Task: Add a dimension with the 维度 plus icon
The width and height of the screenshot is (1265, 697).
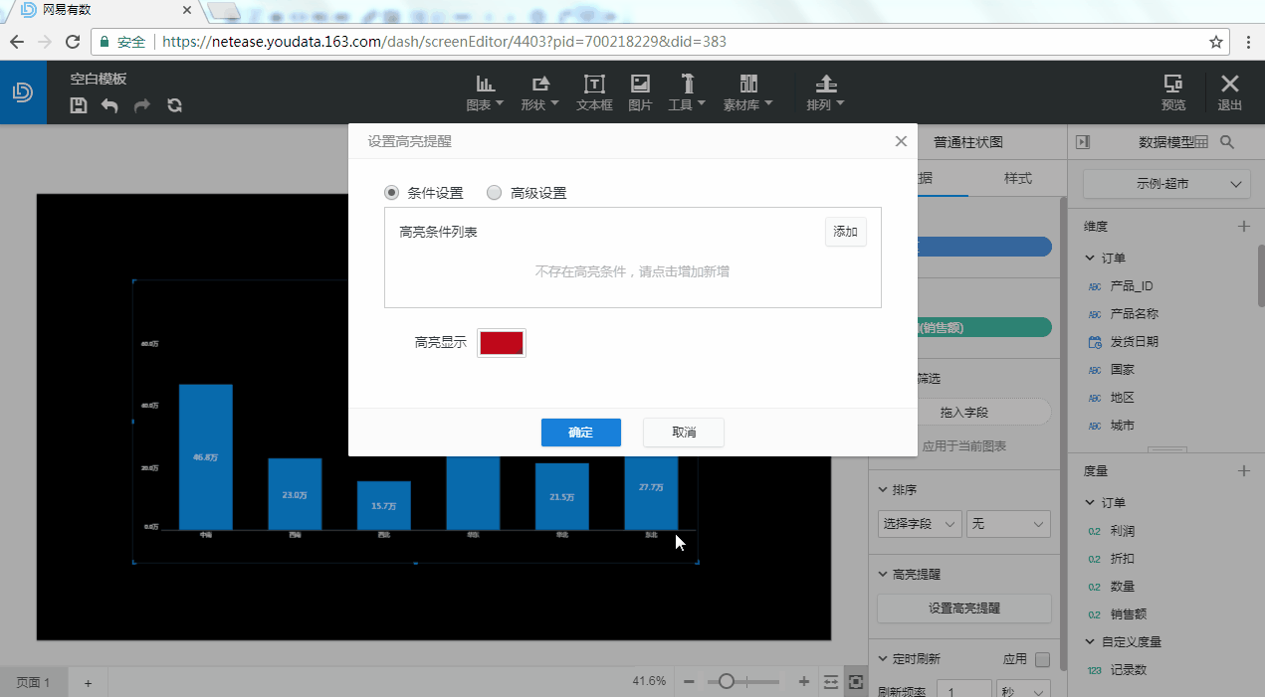Action: coord(1243,226)
